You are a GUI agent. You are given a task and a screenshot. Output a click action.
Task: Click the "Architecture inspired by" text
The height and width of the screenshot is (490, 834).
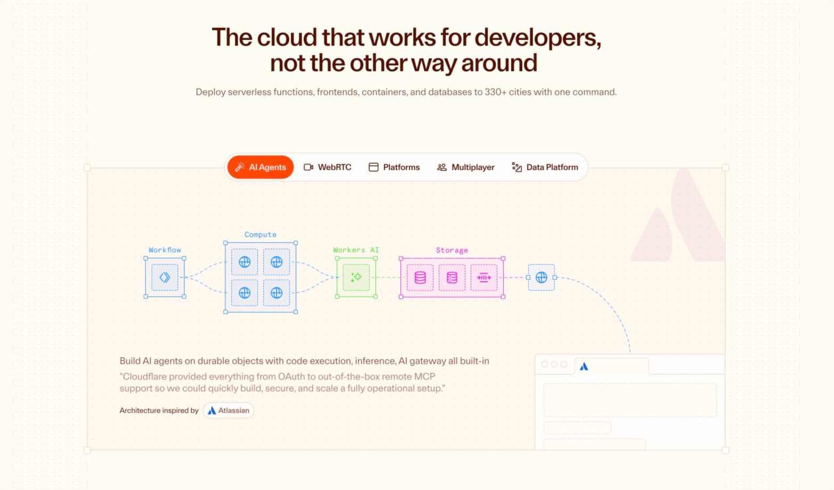[x=159, y=411]
